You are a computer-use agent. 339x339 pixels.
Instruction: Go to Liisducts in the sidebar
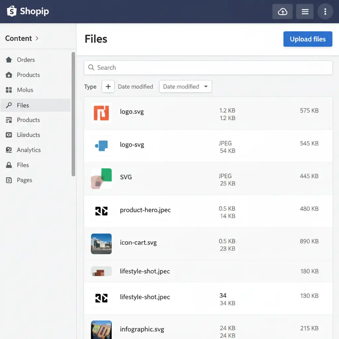pos(28,135)
